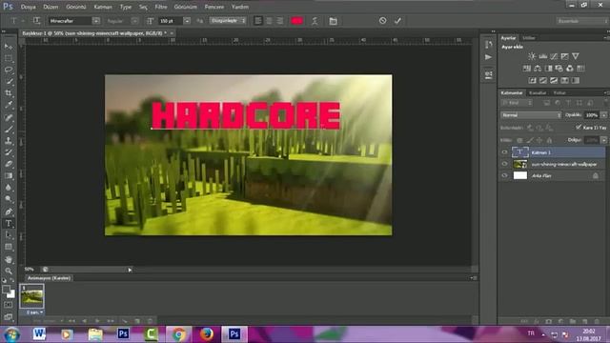Select the Eraser tool
The width and height of the screenshot is (610, 343).
[x=9, y=164]
